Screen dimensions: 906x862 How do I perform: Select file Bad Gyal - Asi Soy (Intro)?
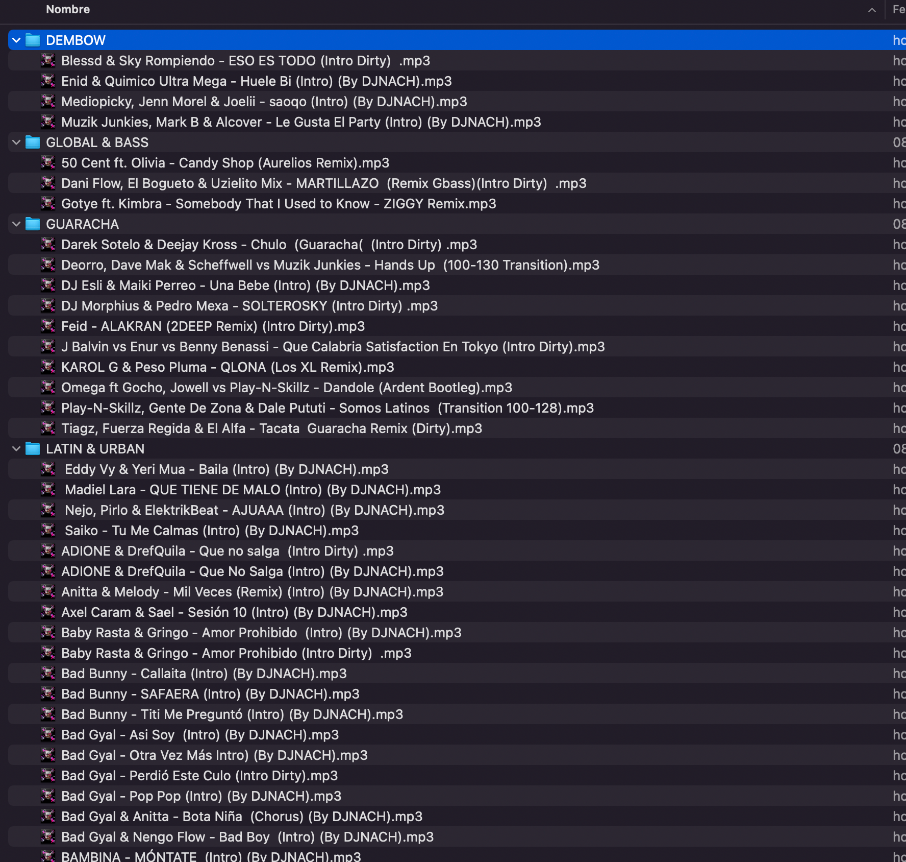(200, 735)
